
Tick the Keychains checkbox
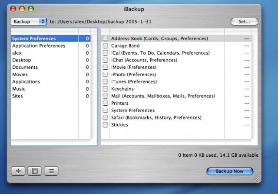pos(105,89)
